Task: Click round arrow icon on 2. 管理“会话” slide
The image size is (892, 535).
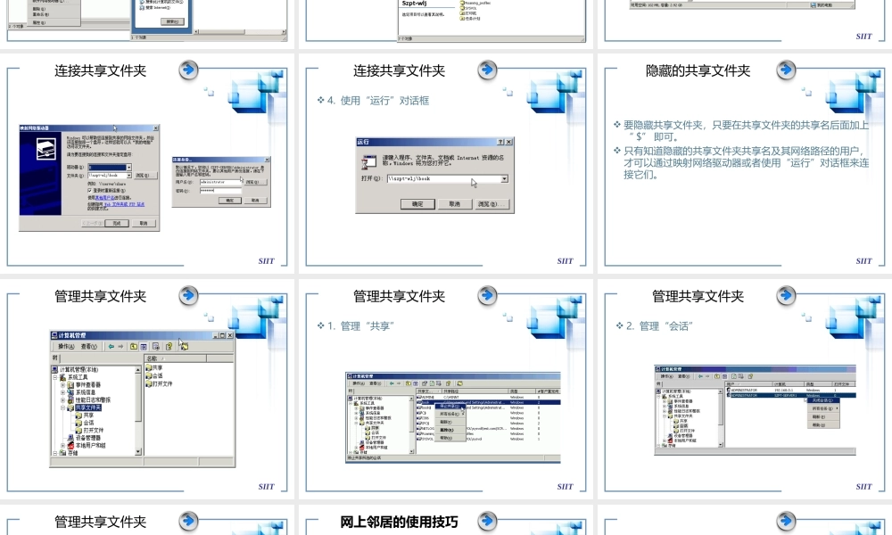Action: [x=786, y=296]
